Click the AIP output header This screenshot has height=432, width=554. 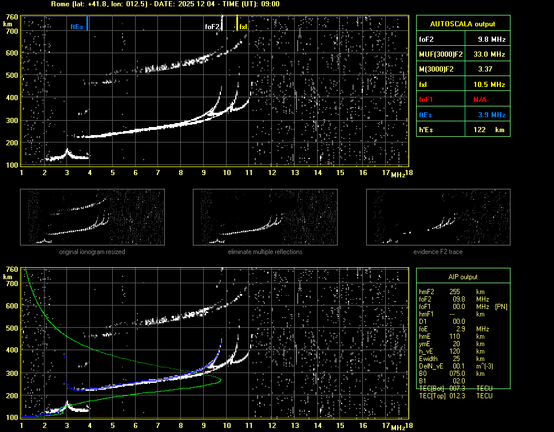(463, 277)
